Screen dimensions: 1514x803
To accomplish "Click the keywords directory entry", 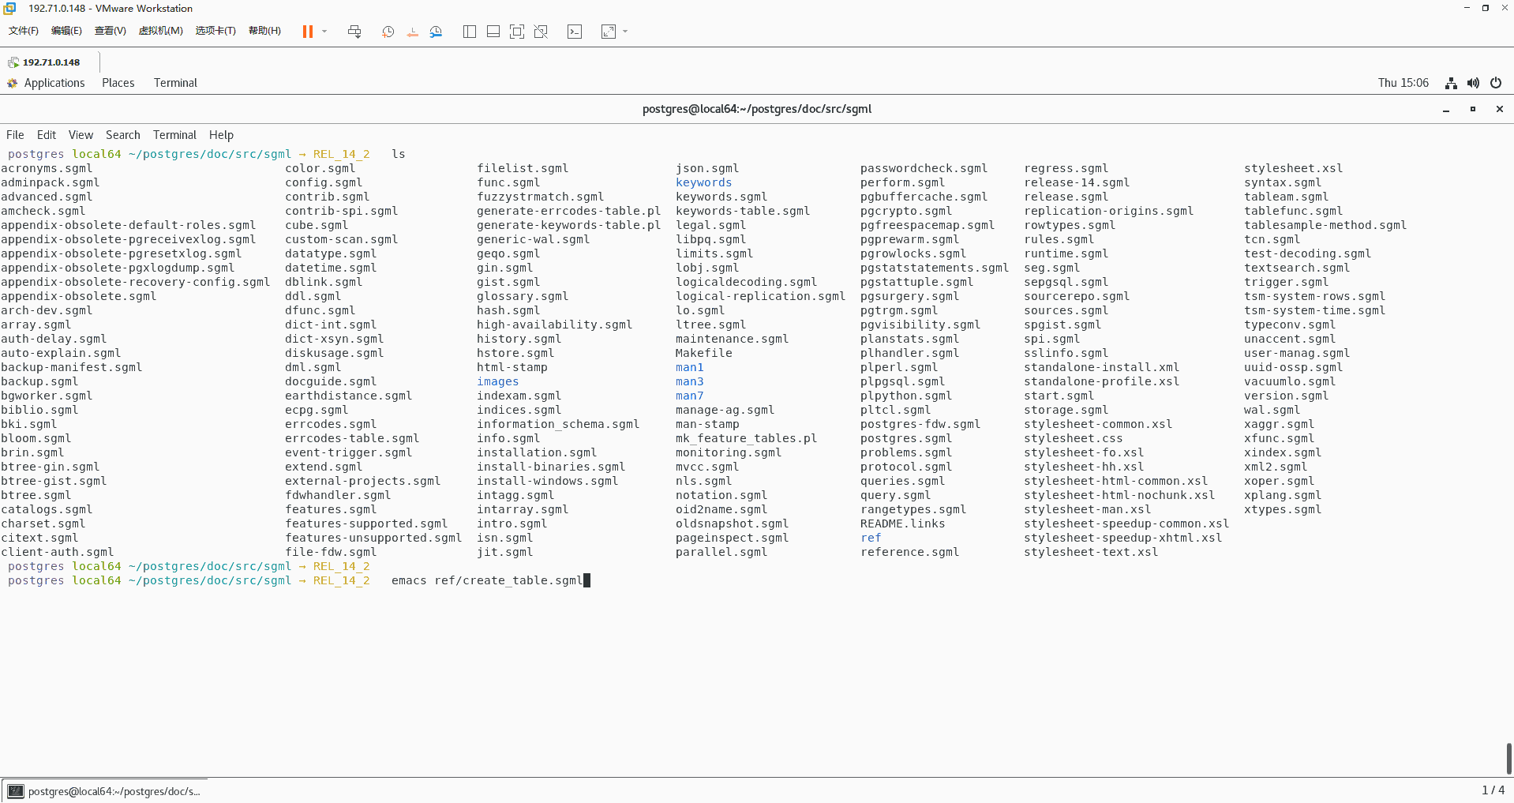I will (x=703, y=182).
